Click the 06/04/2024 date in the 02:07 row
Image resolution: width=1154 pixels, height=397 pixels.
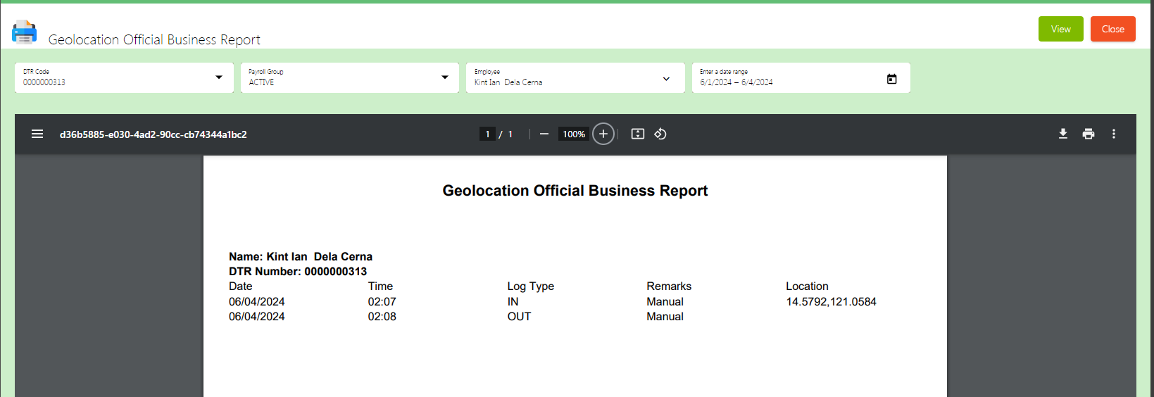point(257,302)
